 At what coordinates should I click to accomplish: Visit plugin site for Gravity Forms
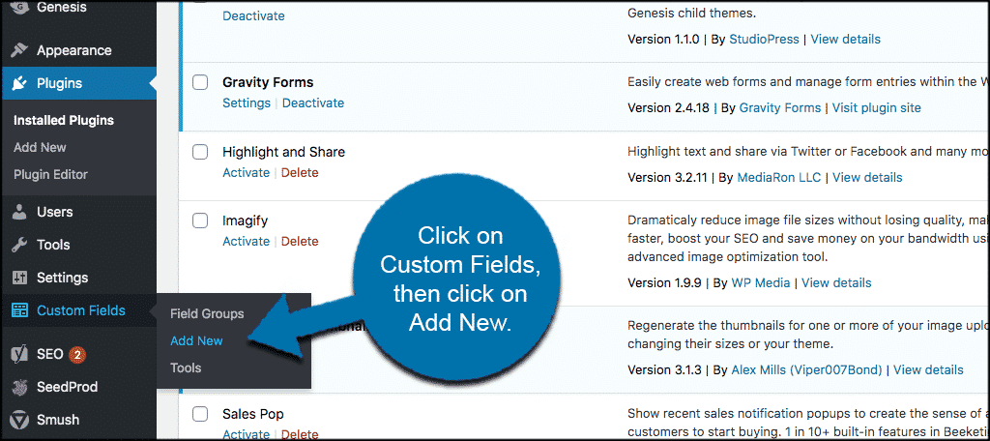coord(876,108)
